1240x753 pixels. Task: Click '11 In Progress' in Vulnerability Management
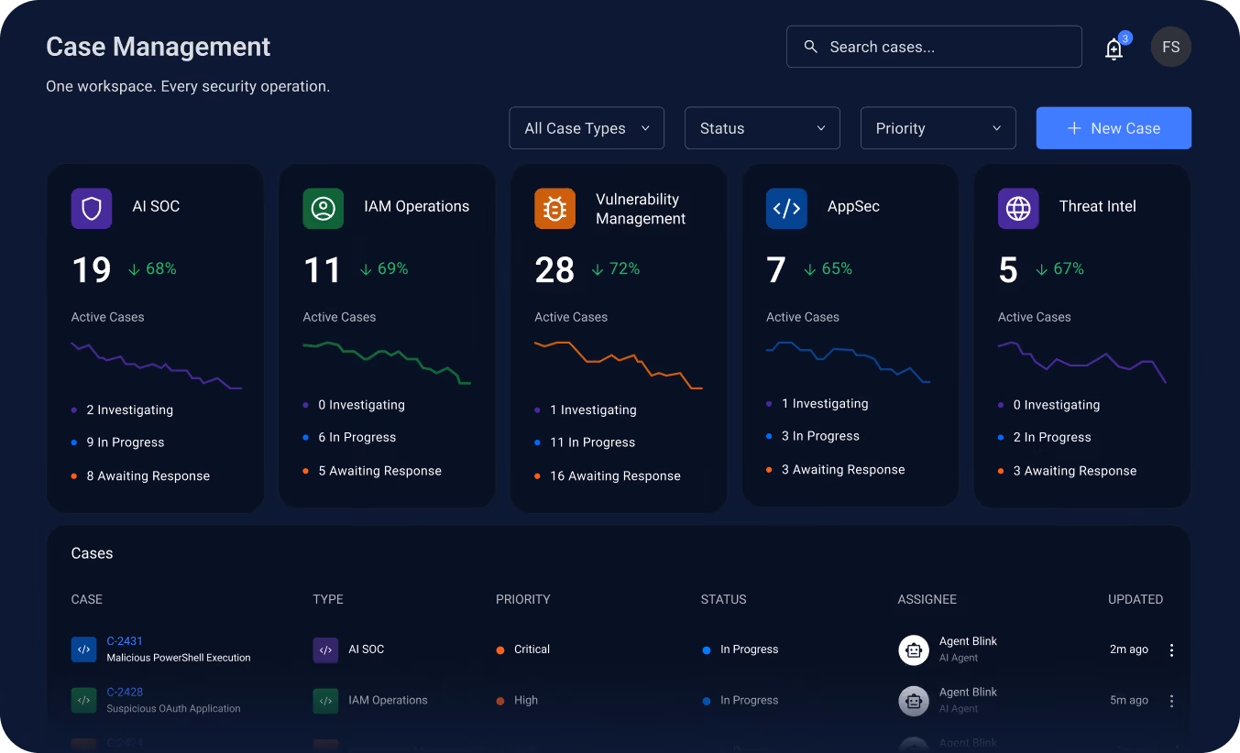593,442
